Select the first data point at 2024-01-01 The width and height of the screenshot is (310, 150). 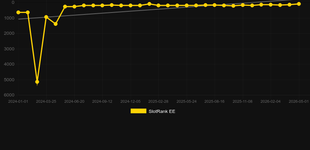(18, 12)
